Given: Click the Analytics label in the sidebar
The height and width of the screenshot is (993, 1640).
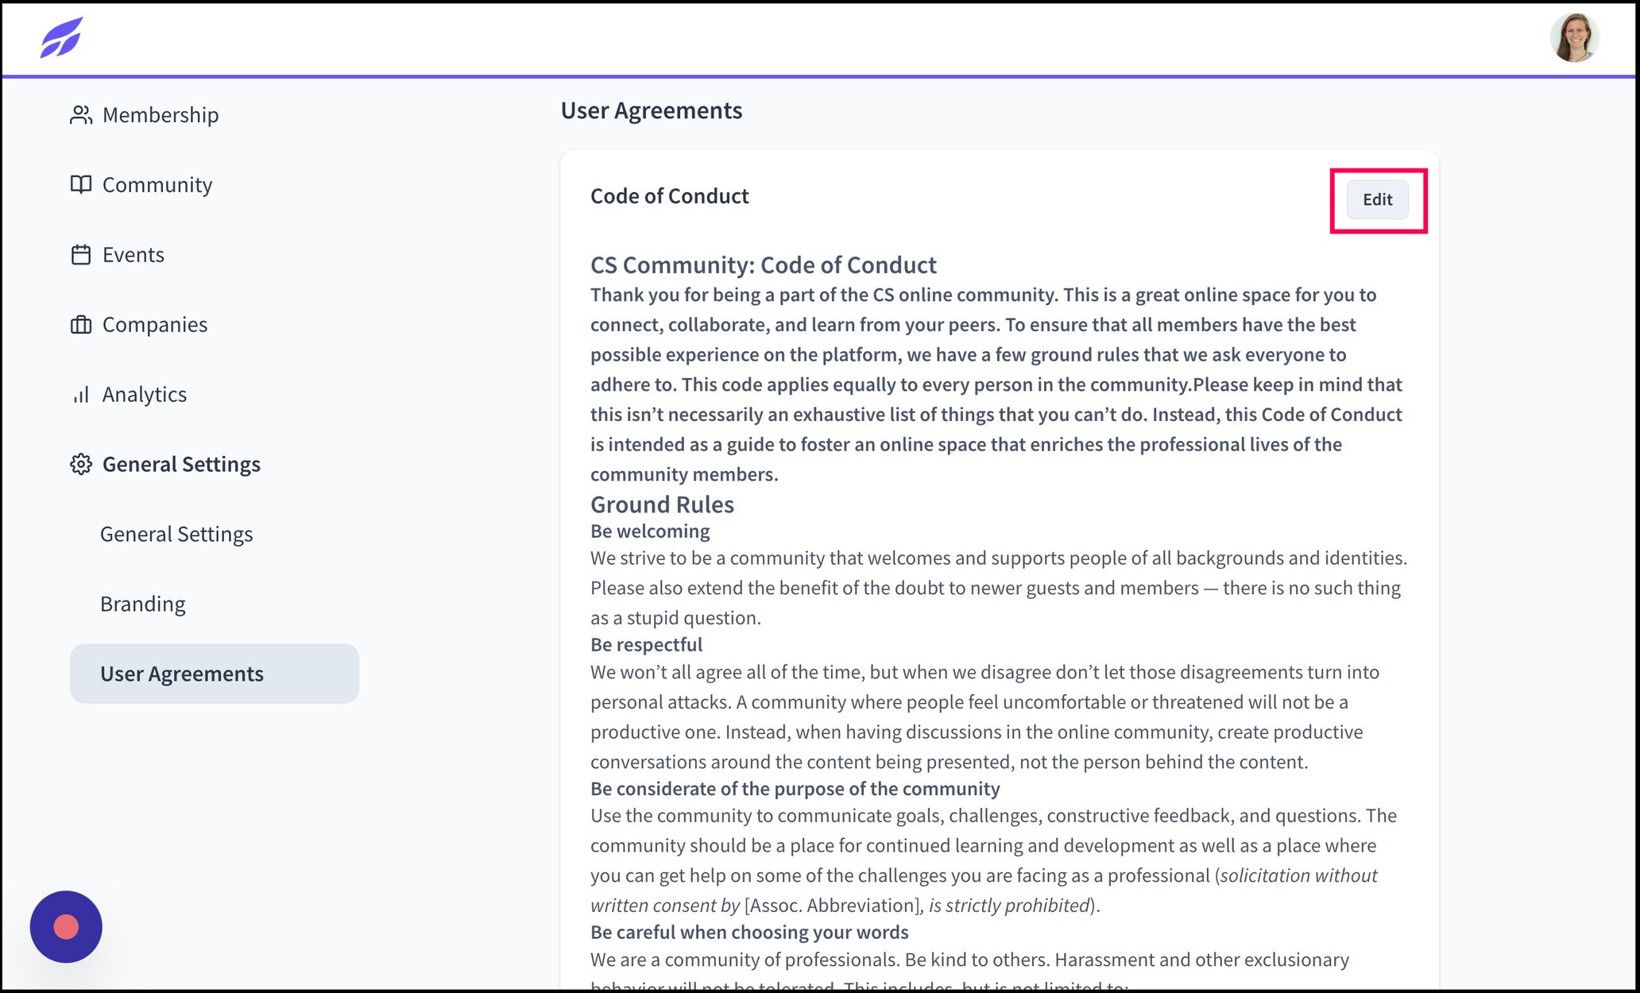Looking at the screenshot, I should [x=145, y=394].
